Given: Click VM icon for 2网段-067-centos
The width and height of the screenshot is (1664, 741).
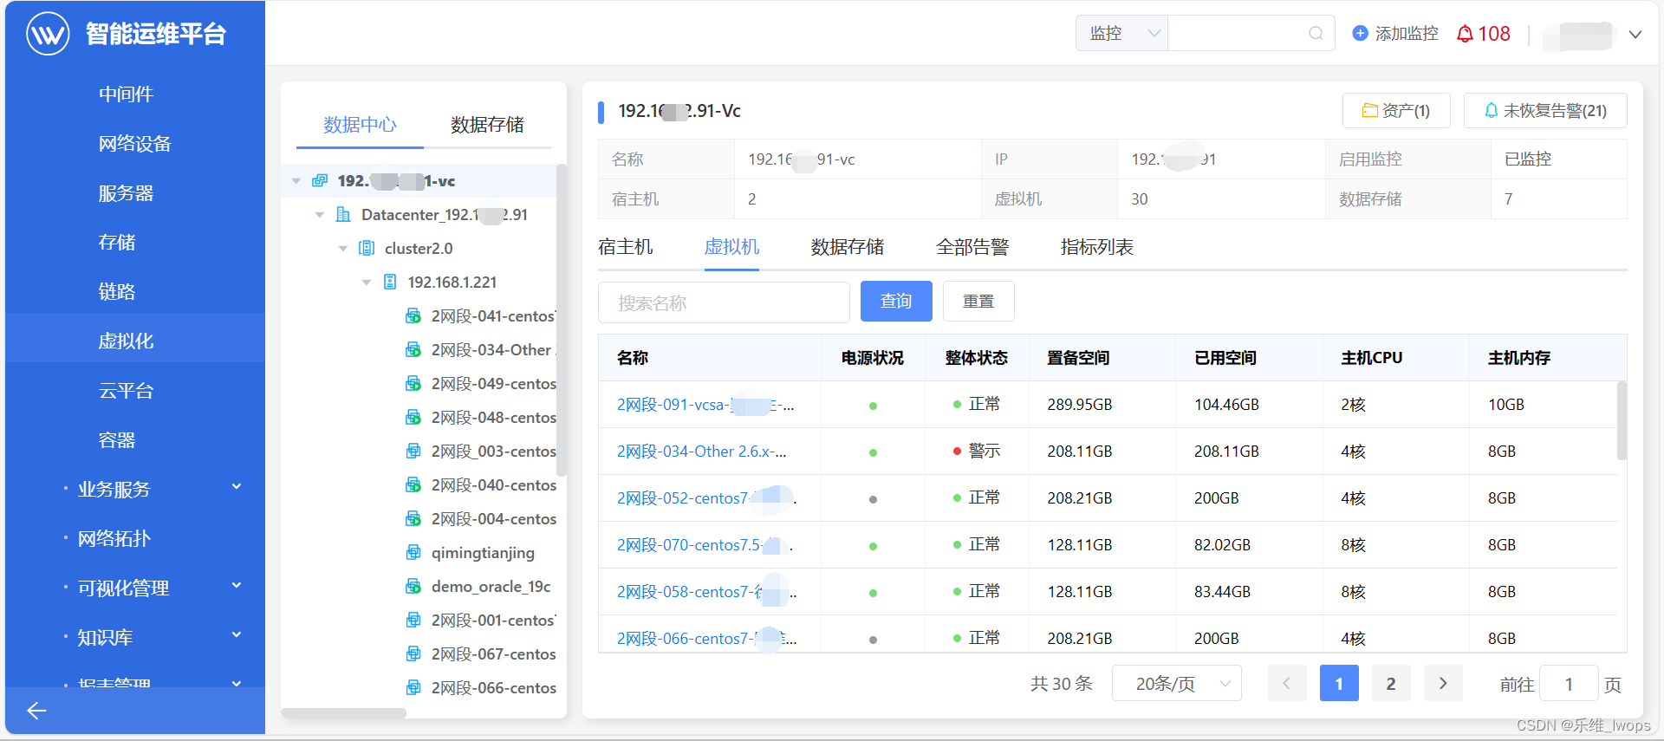Looking at the screenshot, I should coord(413,653).
